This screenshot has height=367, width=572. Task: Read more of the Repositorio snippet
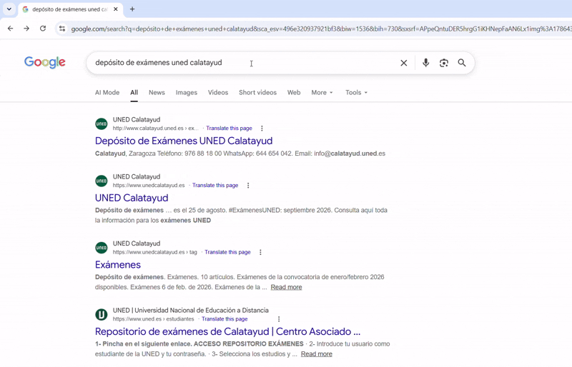[317, 354]
